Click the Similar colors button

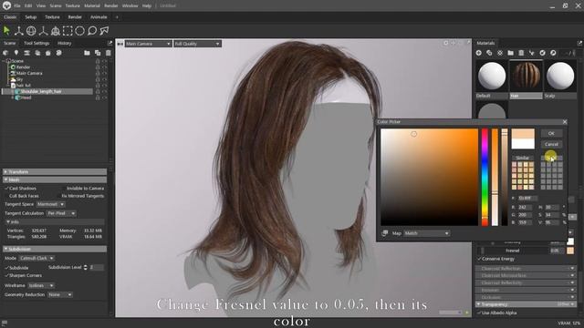pyautogui.click(x=523, y=158)
